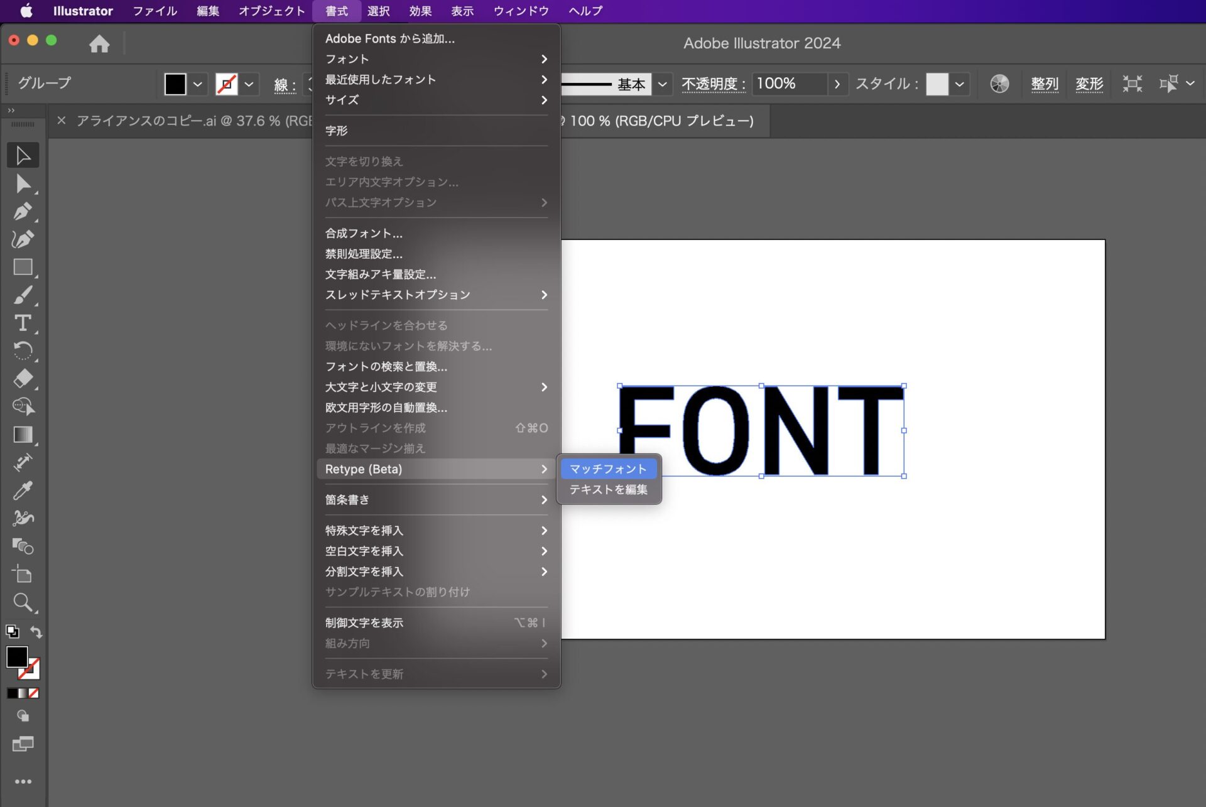This screenshot has width=1206, height=807.
Task: Open the スタイル swatch dropdown
Action: coord(959,84)
